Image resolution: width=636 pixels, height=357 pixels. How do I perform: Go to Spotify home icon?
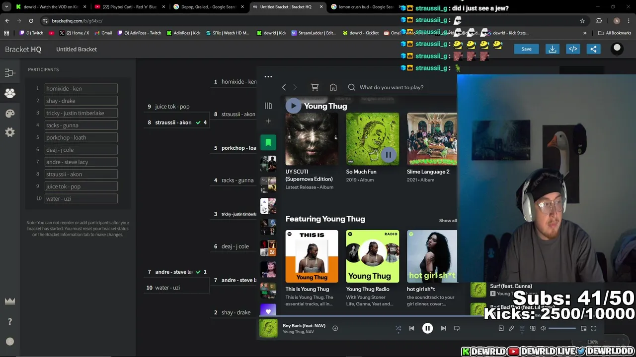coord(333,87)
